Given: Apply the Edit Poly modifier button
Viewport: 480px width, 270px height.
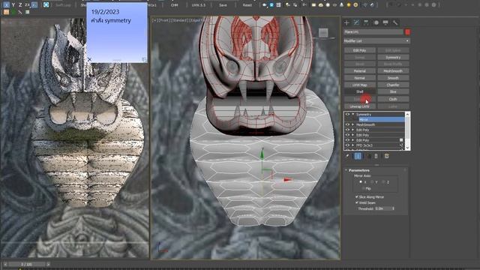Looking at the screenshot, I should coord(360,50).
